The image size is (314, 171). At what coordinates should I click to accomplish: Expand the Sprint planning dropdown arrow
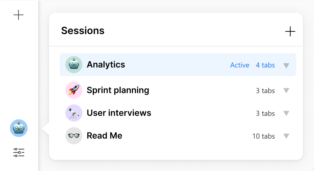286,91
